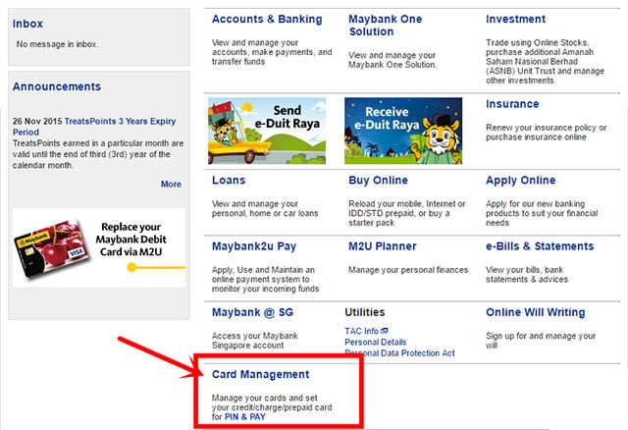Click 'View your bills, bank statements & advices' text
Screen dimensions: 628x430
pyautogui.click(x=527, y=275)
